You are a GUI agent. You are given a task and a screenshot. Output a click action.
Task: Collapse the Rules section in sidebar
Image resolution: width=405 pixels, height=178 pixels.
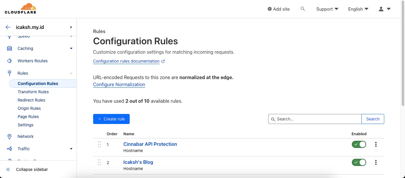pyautogui.click(x=71, y=73)
